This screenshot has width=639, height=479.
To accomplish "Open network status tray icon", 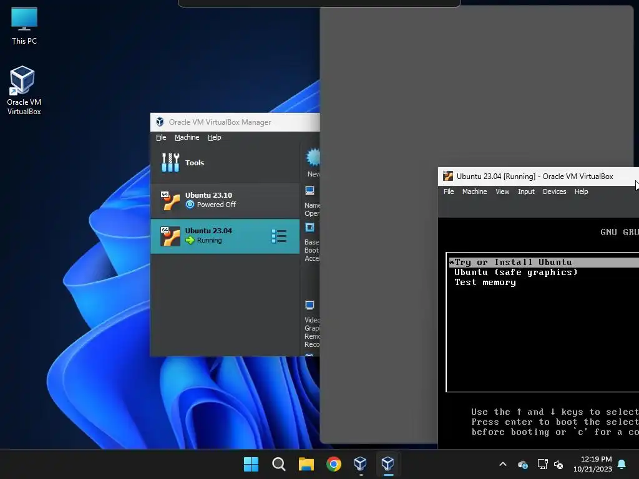I will 542,464.
